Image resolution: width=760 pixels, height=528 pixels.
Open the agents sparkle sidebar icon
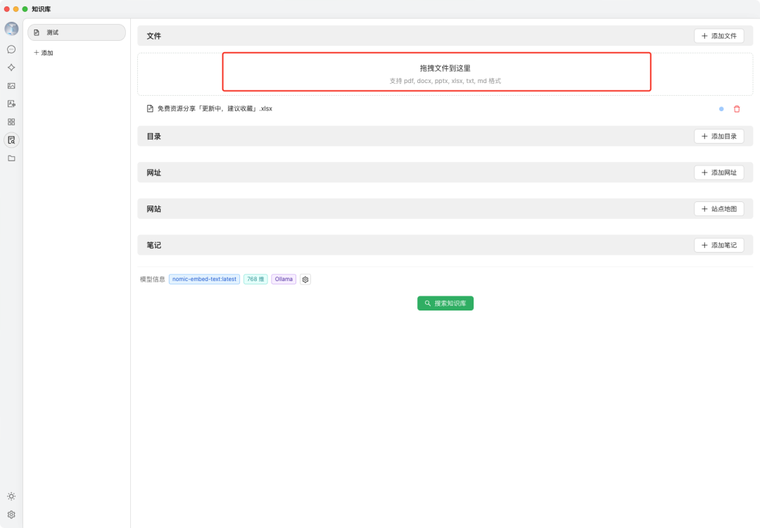(x=12, y=68)
